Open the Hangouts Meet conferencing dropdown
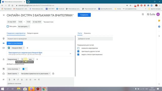 pos(16,48)
